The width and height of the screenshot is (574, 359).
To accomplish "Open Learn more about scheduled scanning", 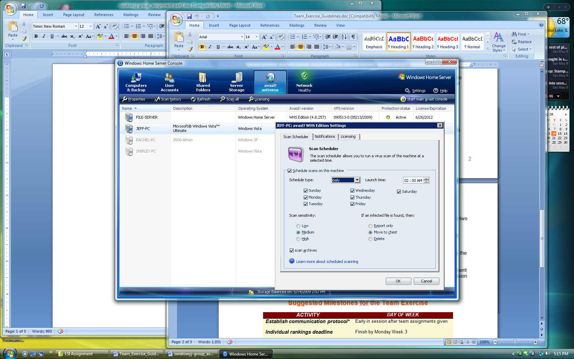I will 327,262.
